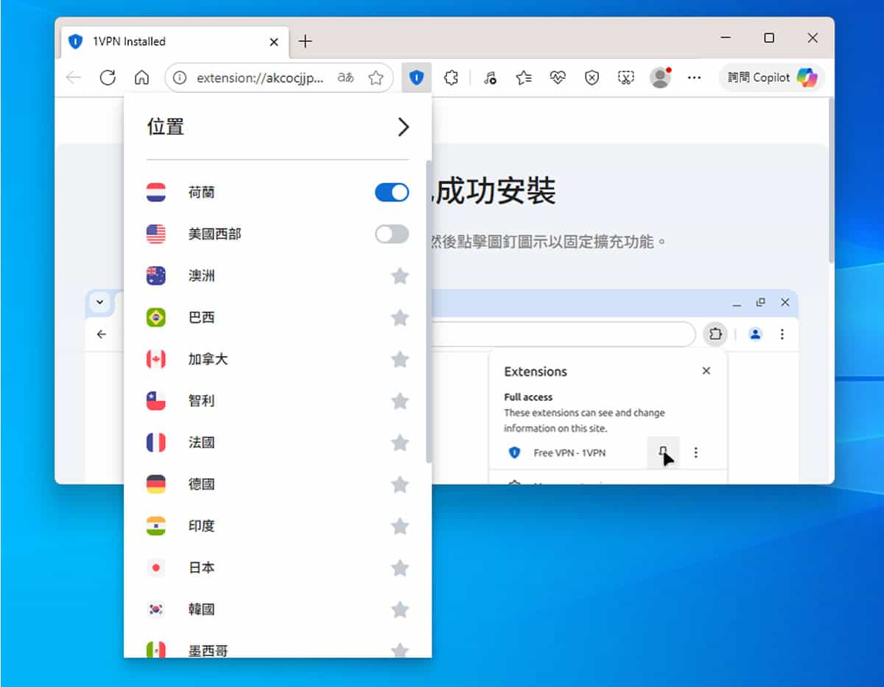Open the three-dot menu beside Free VPN

click(x=696, y=453)
